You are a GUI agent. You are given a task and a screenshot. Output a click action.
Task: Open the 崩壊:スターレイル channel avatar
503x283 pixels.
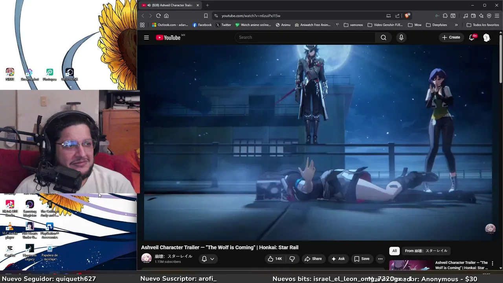[x=146, y=258]
